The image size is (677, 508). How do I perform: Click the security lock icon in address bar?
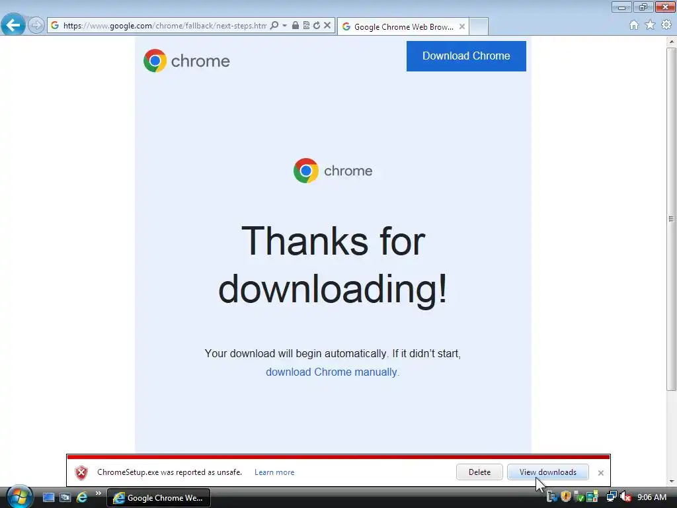pyautogui.click(x=296, y=26)
